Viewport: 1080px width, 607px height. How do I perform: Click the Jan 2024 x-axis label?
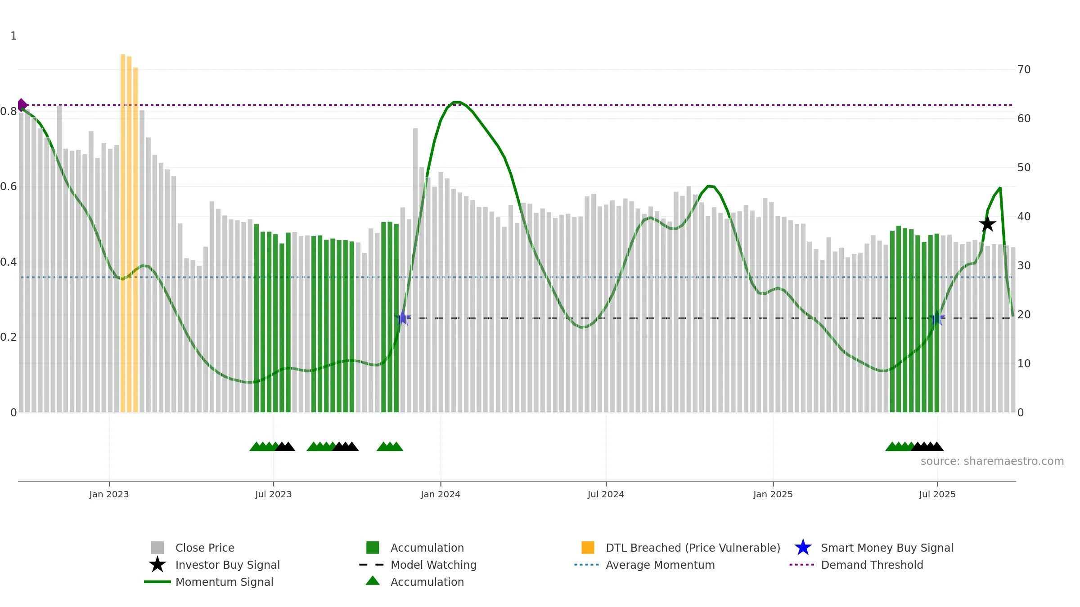point(441,495)
